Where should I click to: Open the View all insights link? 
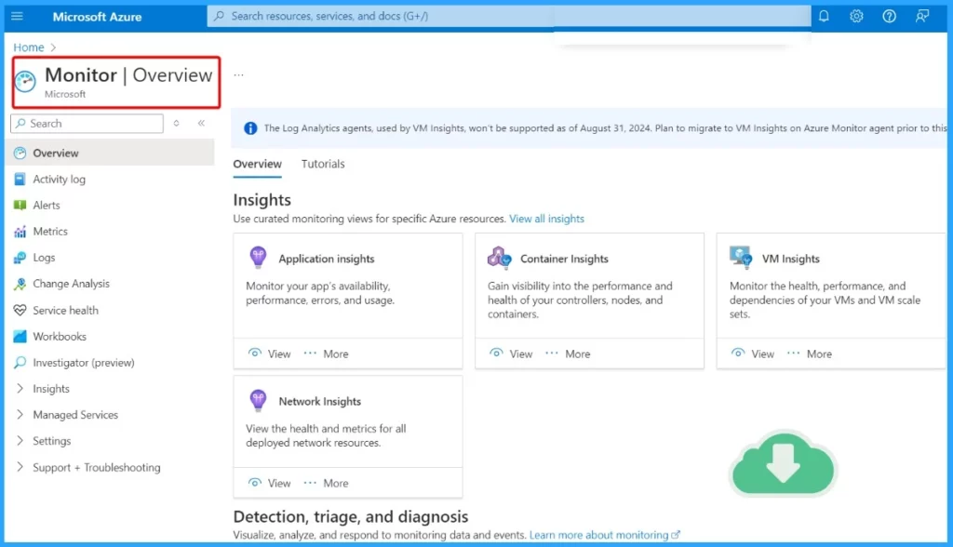point(546,219)
